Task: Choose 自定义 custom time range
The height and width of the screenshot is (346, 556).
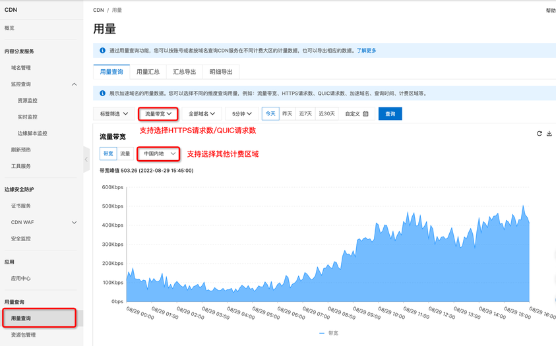Action: click(x=356, y=113)
